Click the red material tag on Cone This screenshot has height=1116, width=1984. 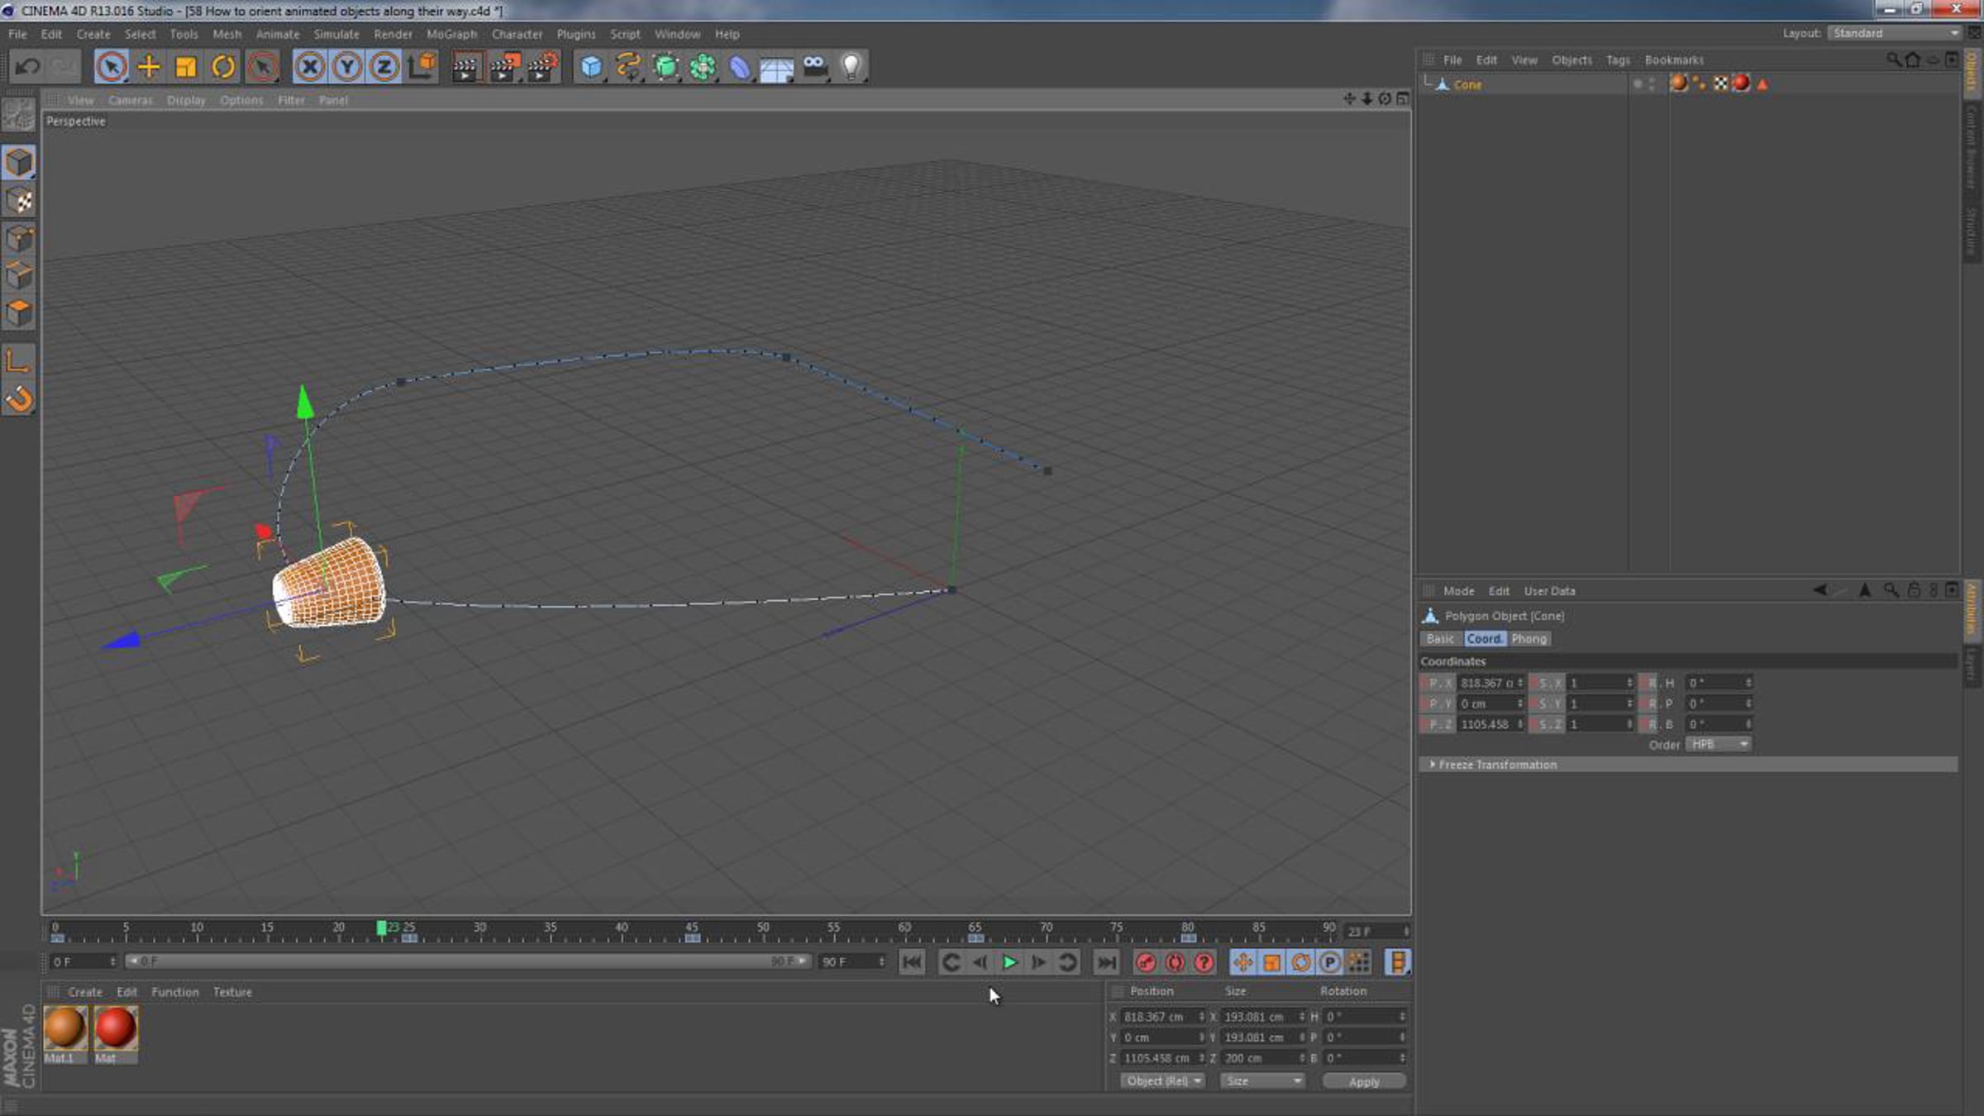pyautogui.click(x=1741, y=83)
